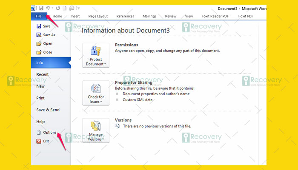Click 'Document properties and author's name' line
The image size is (298, 170).
(x=156, y=94)
